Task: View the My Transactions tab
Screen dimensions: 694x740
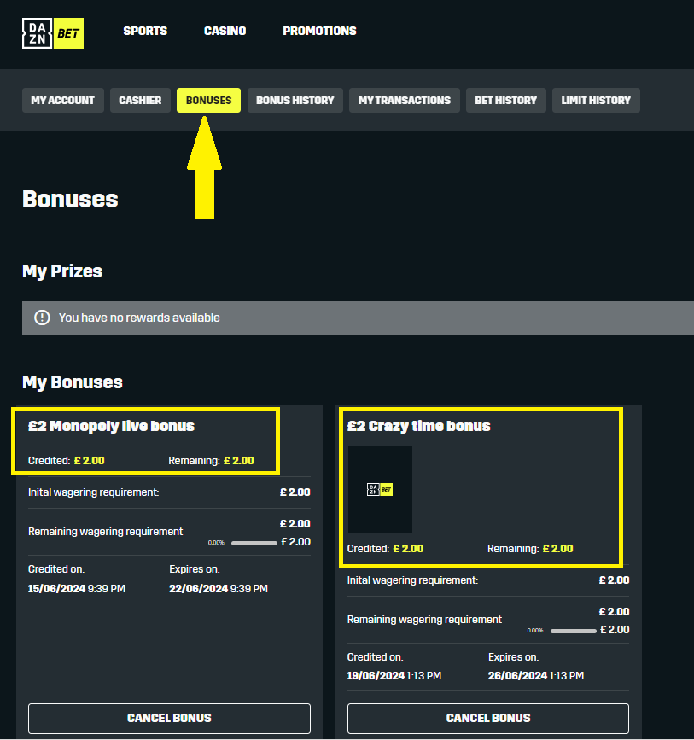Action: pos(404,100)
